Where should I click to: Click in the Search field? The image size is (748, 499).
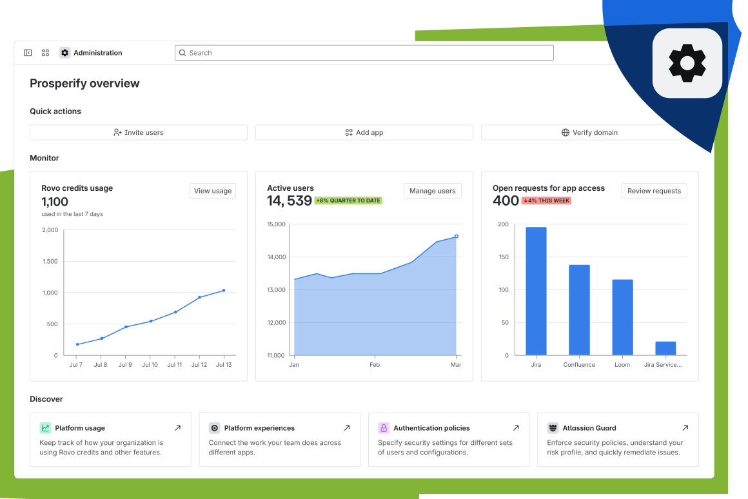(364, 53)
